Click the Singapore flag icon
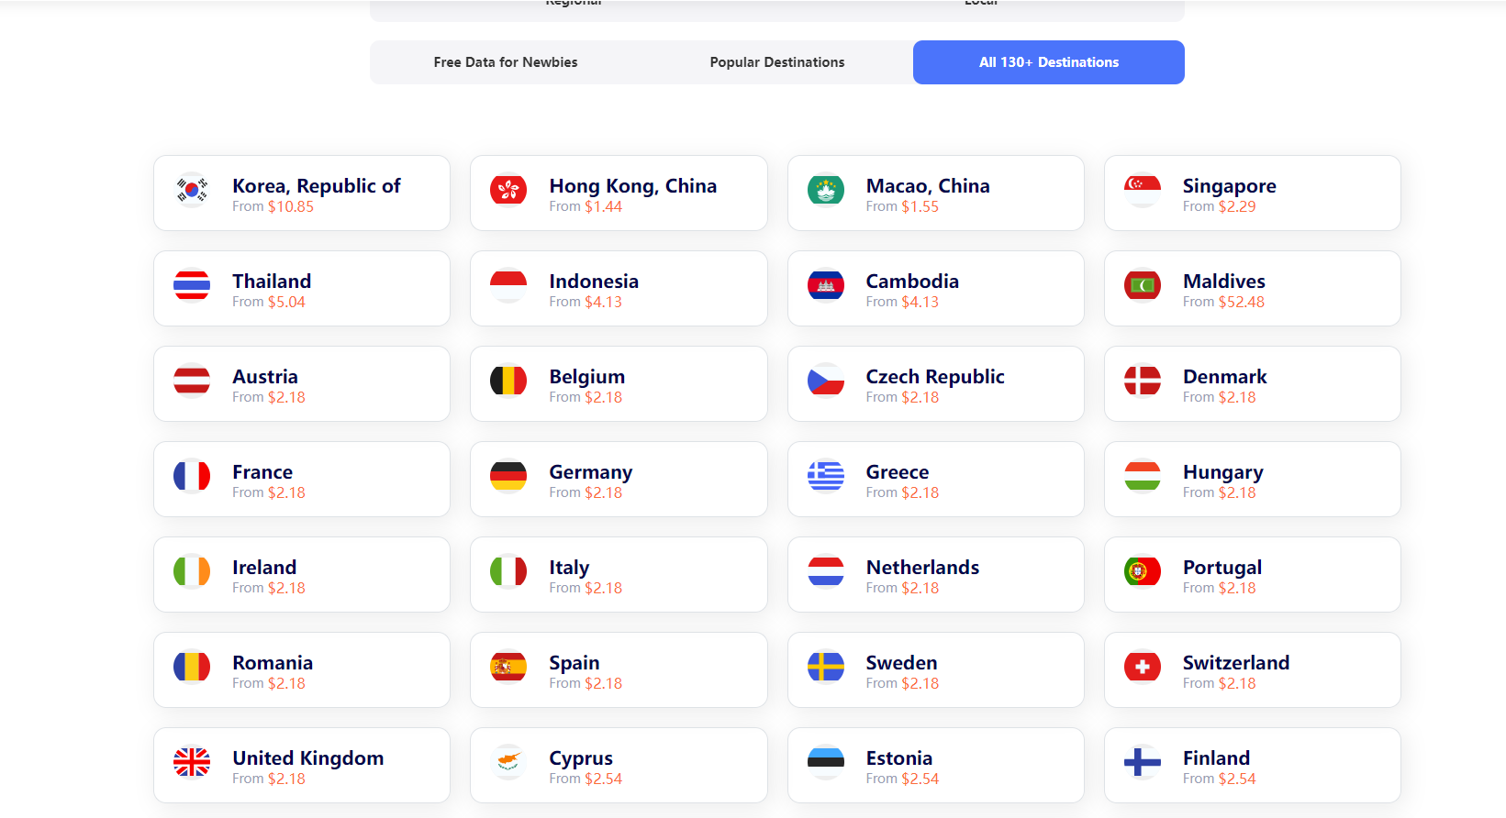This screenshot has height=818, width=1506. 1143,191
